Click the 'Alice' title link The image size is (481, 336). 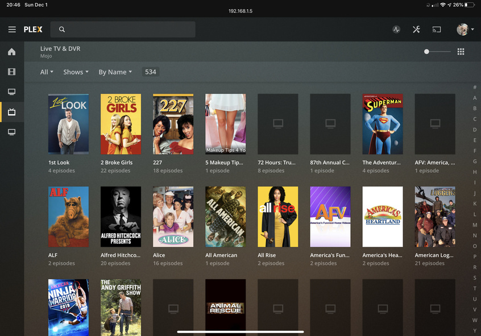159,255
